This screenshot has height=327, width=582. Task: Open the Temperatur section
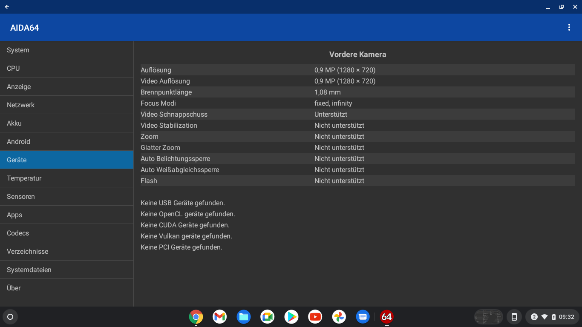point(67,178)
